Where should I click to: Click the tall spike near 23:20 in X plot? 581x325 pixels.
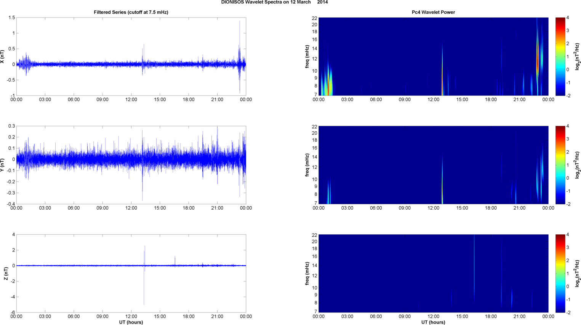point(240,57)
